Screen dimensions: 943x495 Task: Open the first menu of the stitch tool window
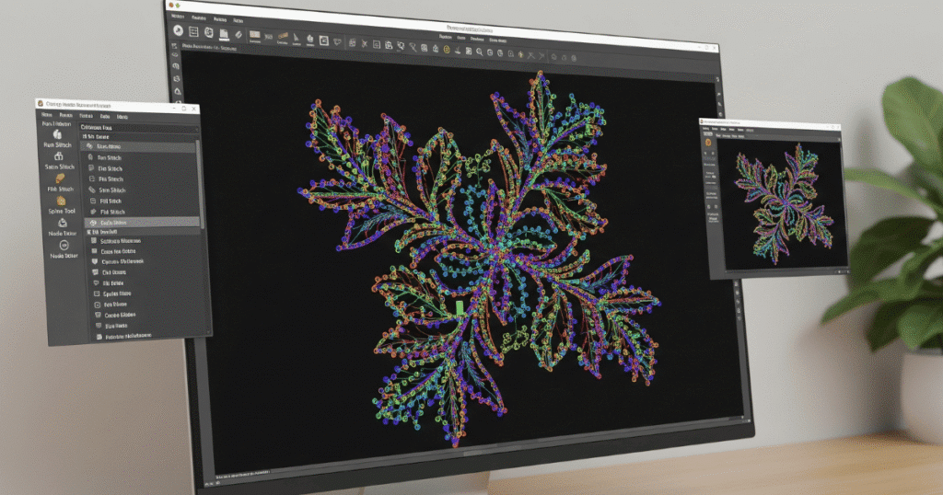47,114
